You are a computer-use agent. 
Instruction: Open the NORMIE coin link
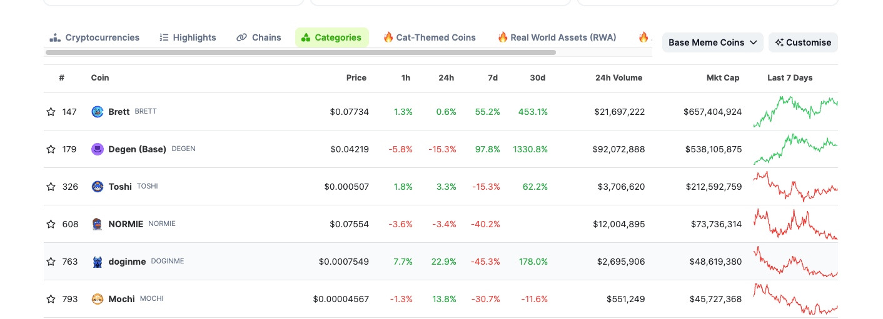126,224
